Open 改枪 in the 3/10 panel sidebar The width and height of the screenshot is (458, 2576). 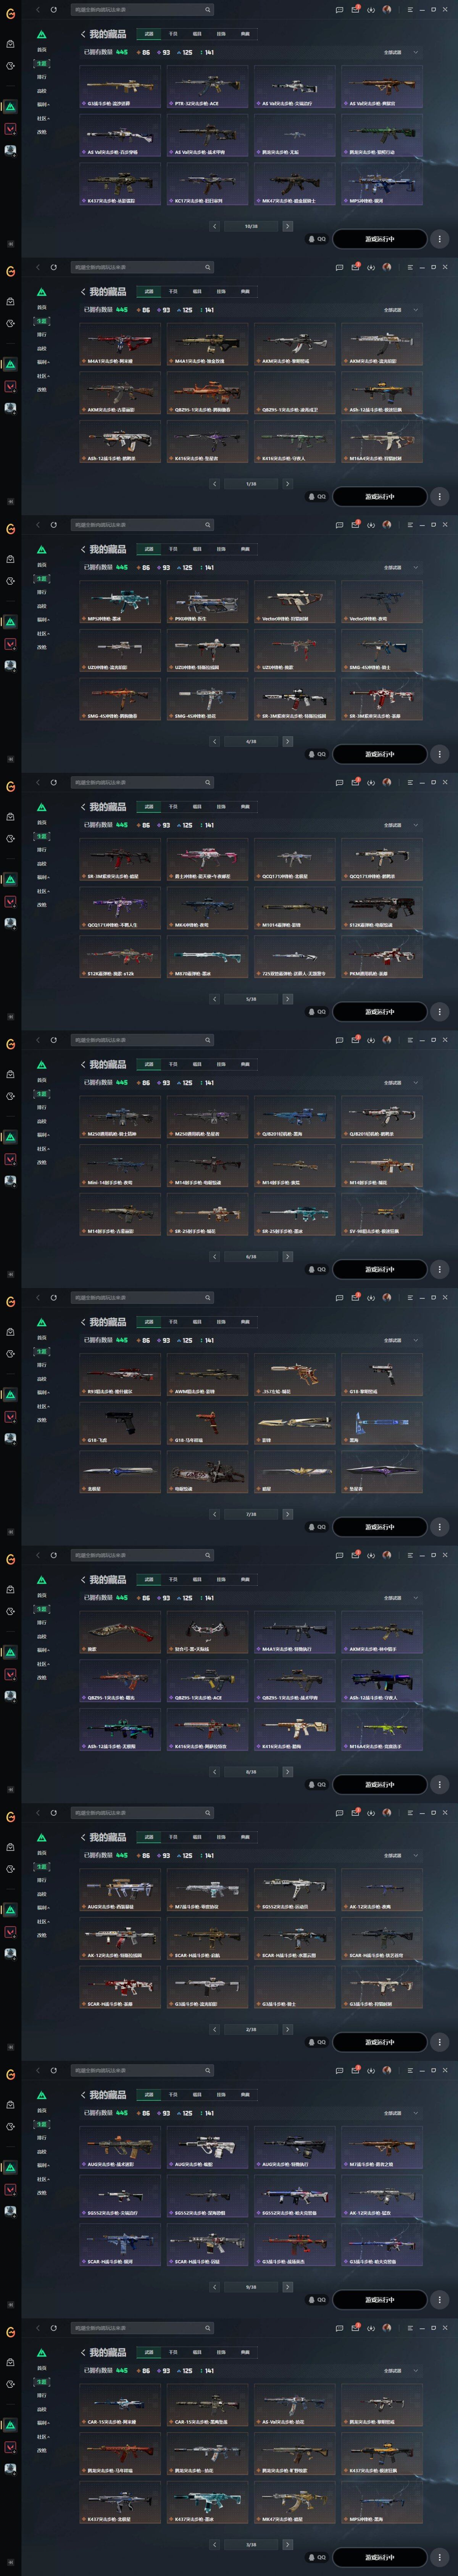42,2450
